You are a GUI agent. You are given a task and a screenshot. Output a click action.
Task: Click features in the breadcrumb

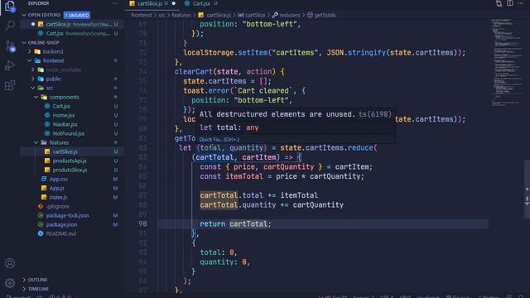pyautogui.click(x=181, y=15)
